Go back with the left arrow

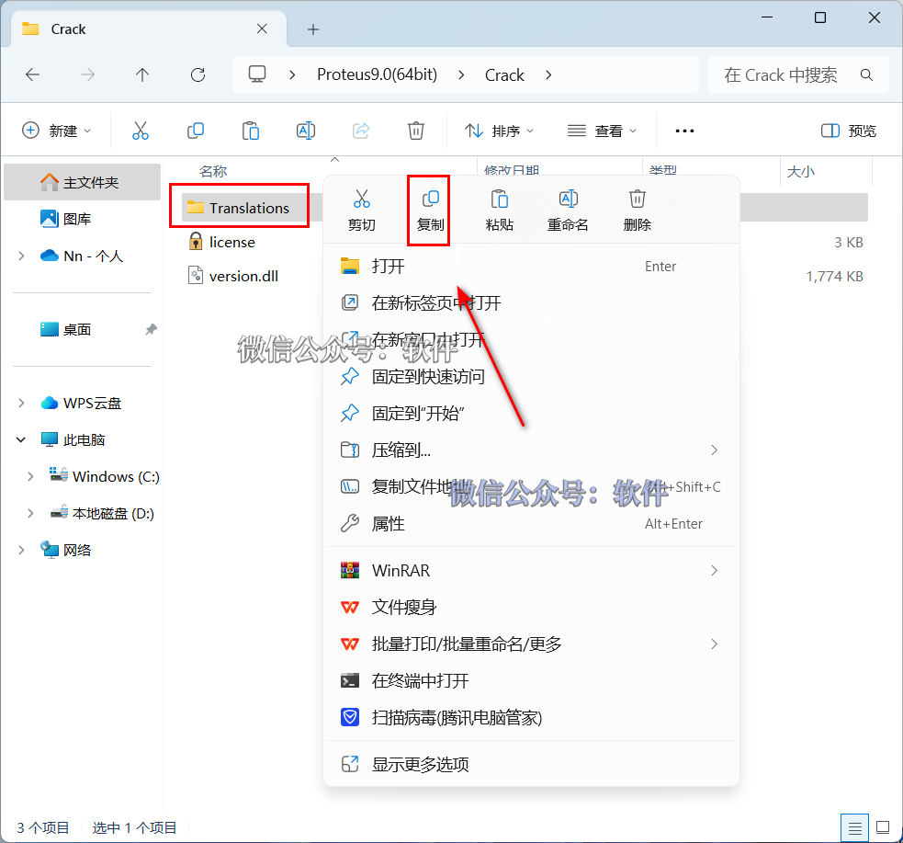click(x=33, y=74)
